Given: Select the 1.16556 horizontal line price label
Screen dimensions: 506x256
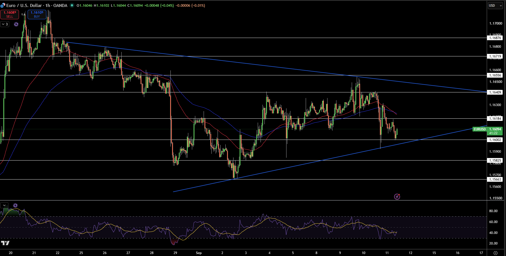Looking at the screenshot, I should point(495,75).
